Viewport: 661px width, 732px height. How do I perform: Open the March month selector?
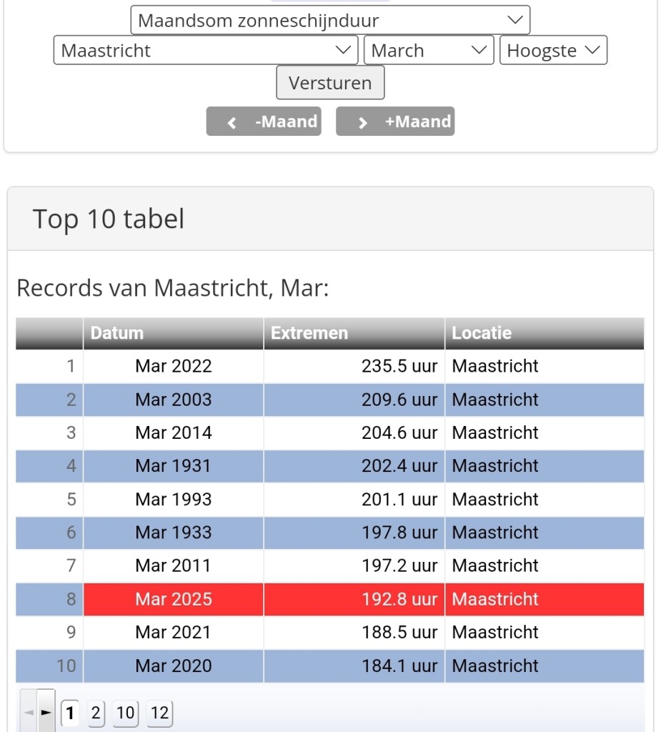coord(428,51)
